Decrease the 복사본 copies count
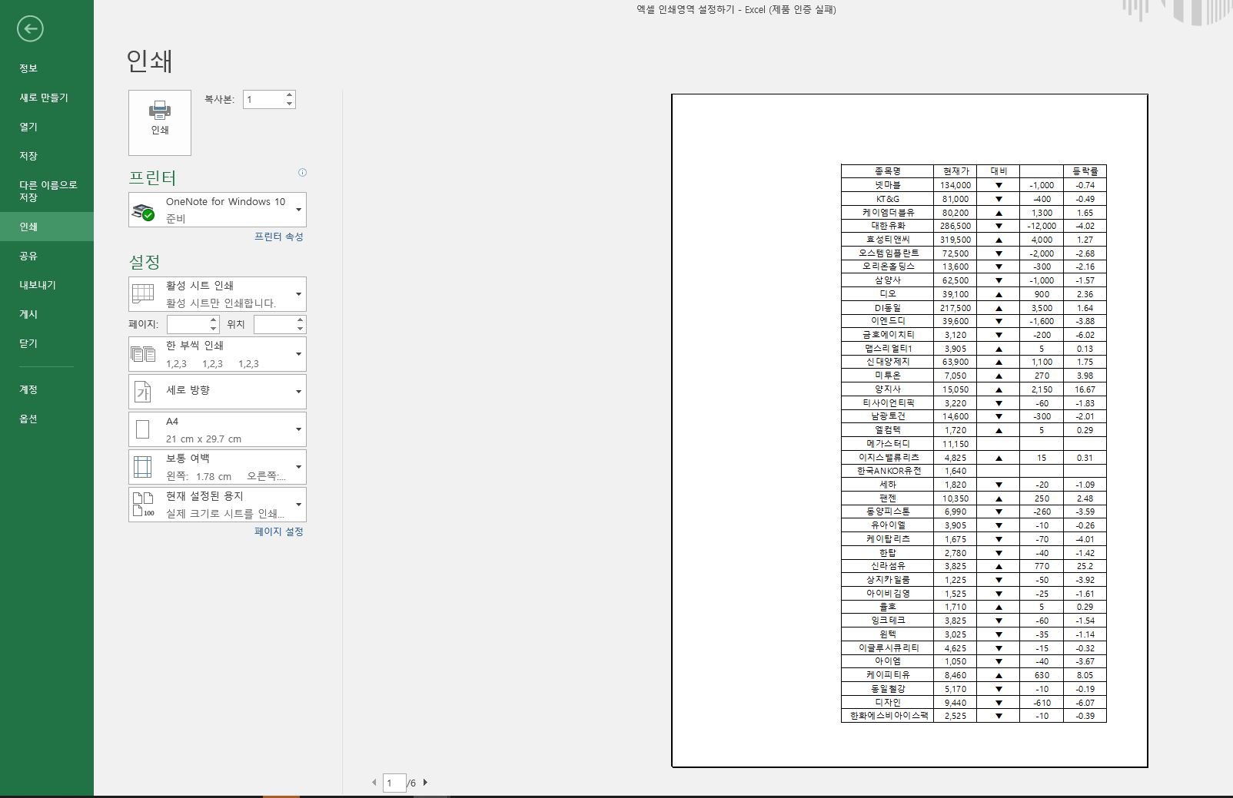1233x798 pixels. [289, 104]
